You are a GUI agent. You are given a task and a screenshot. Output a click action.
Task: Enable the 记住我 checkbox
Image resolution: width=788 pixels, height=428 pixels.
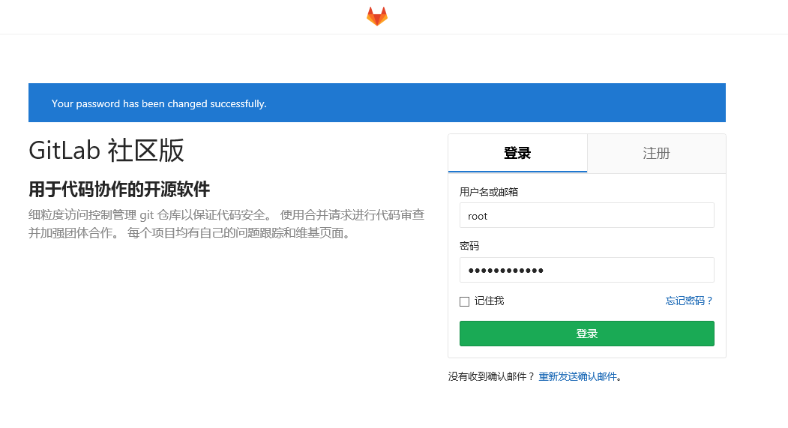(x=464, y=301)
